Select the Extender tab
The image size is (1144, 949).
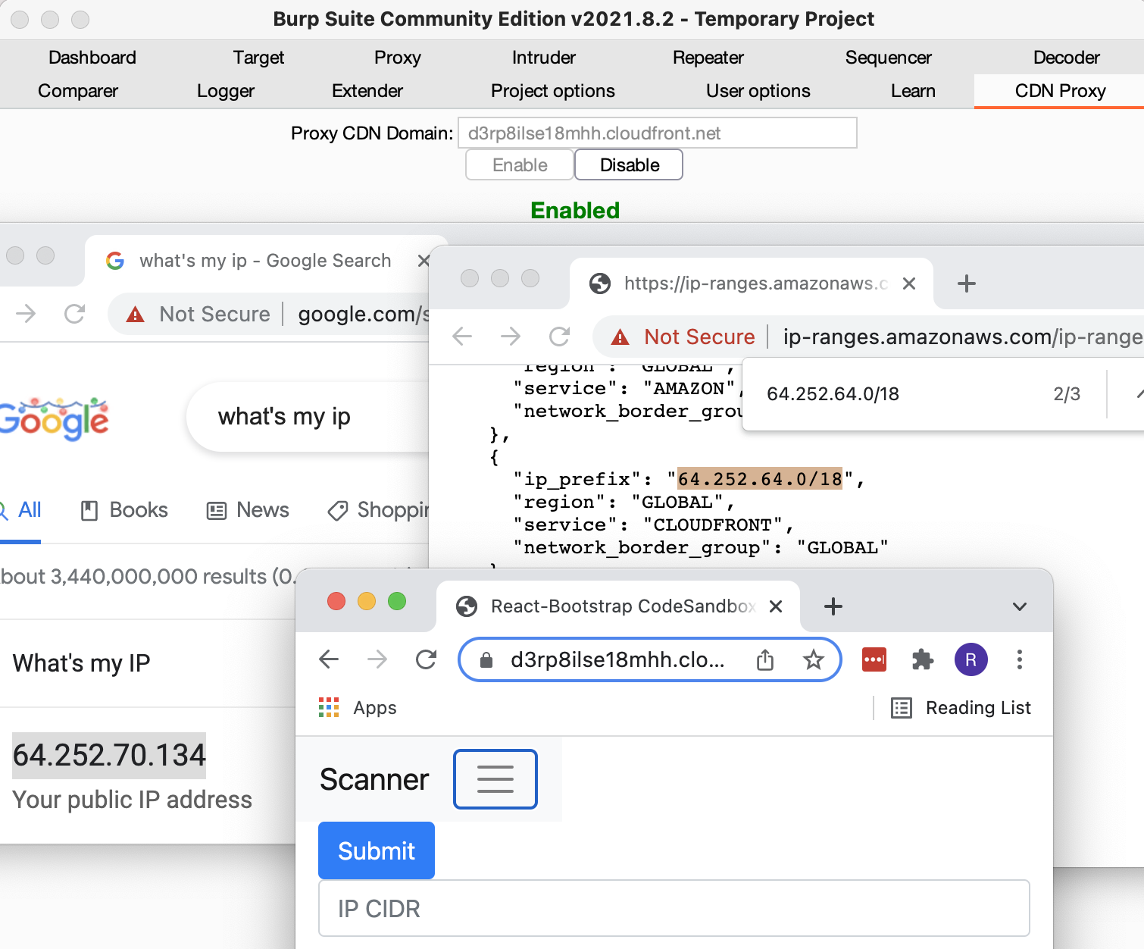click(367, 91)
